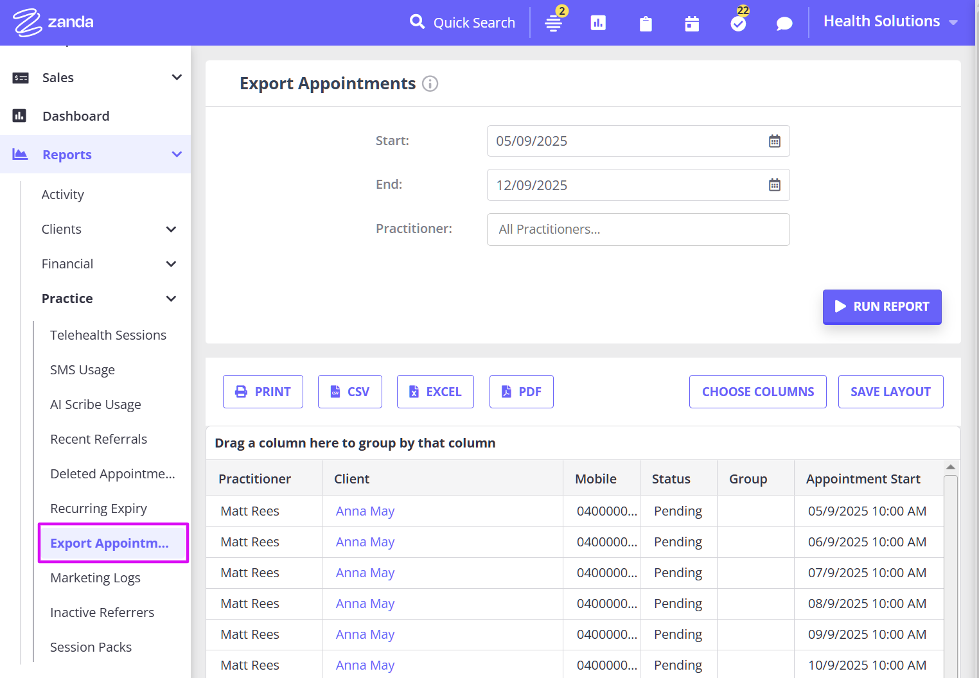
Task: Open the Start date calendar picker
Action: [774, 141]
